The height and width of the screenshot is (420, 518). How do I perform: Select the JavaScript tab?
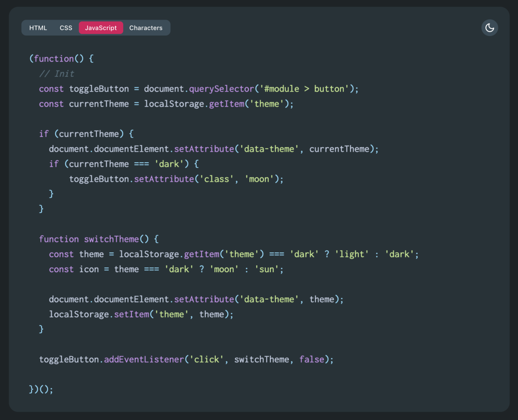click(101, 28)
